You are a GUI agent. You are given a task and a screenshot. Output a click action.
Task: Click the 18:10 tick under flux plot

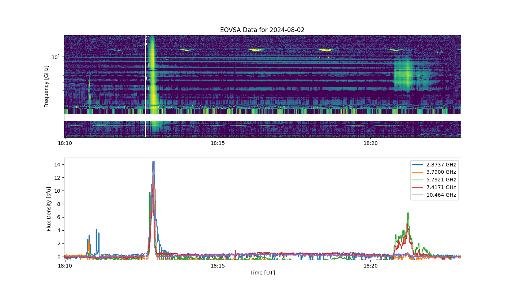65,266
